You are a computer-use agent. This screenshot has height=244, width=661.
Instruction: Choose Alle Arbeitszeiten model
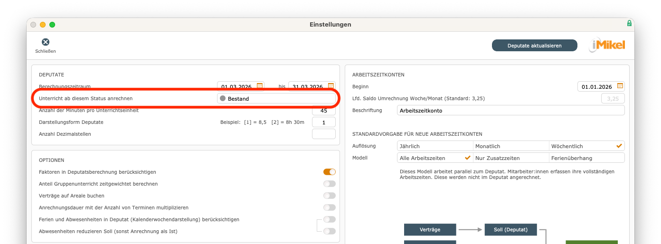pos(435,158)
